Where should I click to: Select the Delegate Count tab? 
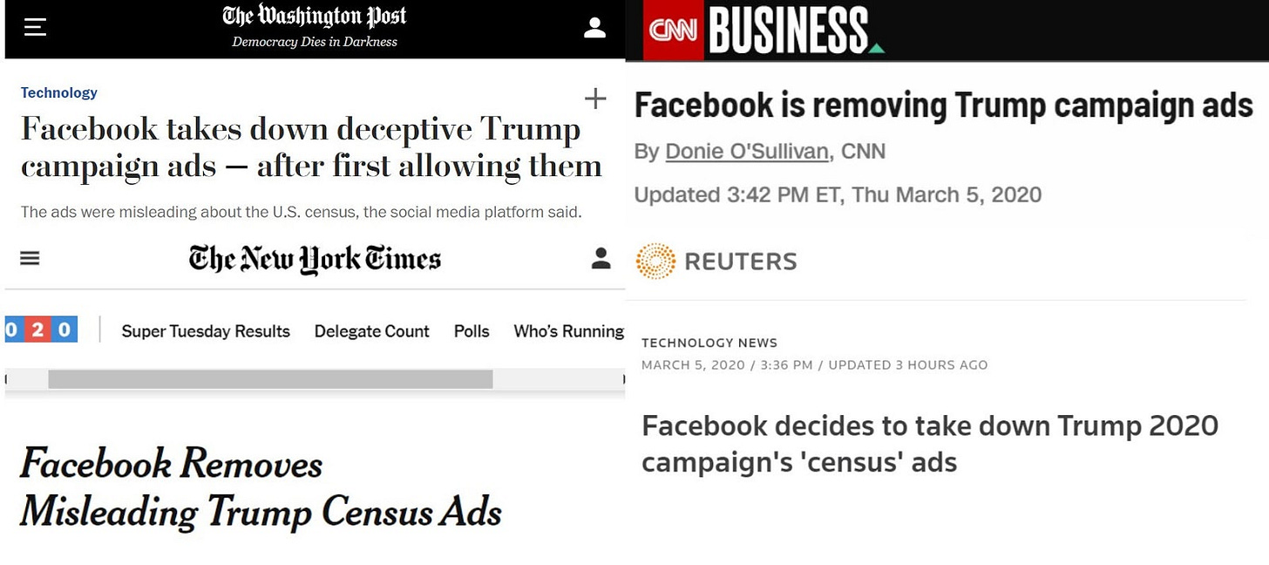pos(372,331)
